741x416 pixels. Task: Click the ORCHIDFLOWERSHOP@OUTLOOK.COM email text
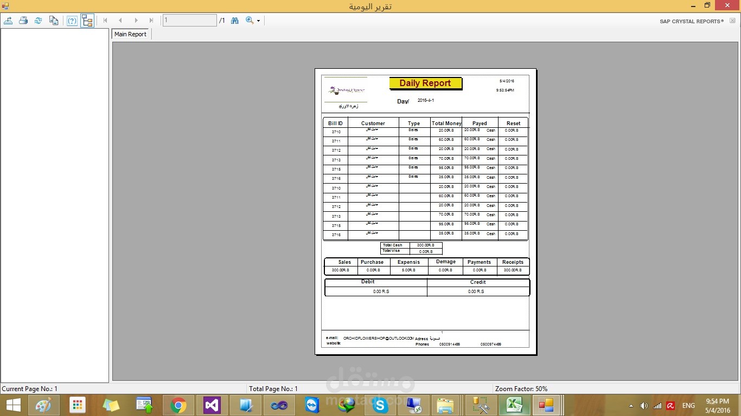coord(379,338)
